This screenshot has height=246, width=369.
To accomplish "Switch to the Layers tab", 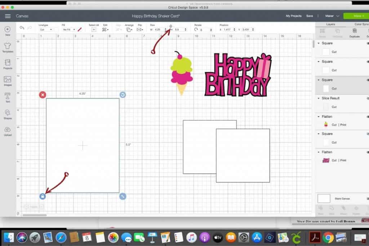I will pyautogui.click(x=330, y=24).
